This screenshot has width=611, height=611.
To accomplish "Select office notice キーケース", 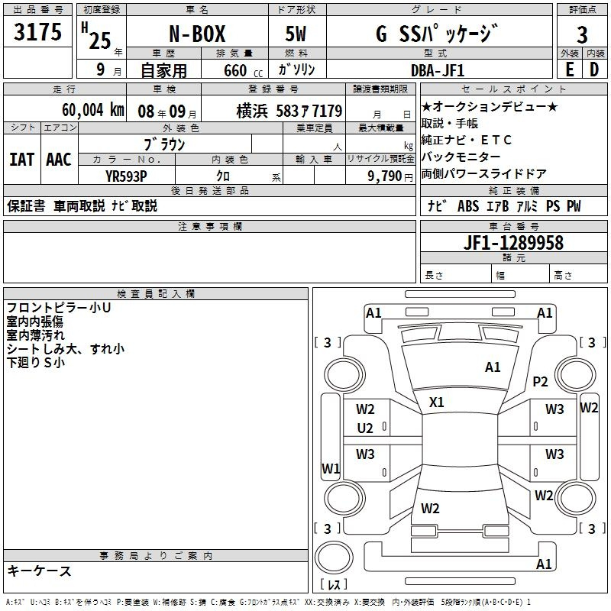I will click(40, 571).
